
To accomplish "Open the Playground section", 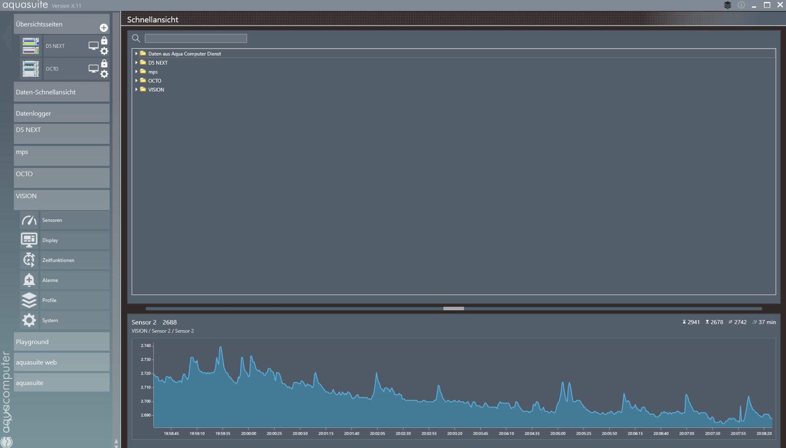I will point(61,342).
